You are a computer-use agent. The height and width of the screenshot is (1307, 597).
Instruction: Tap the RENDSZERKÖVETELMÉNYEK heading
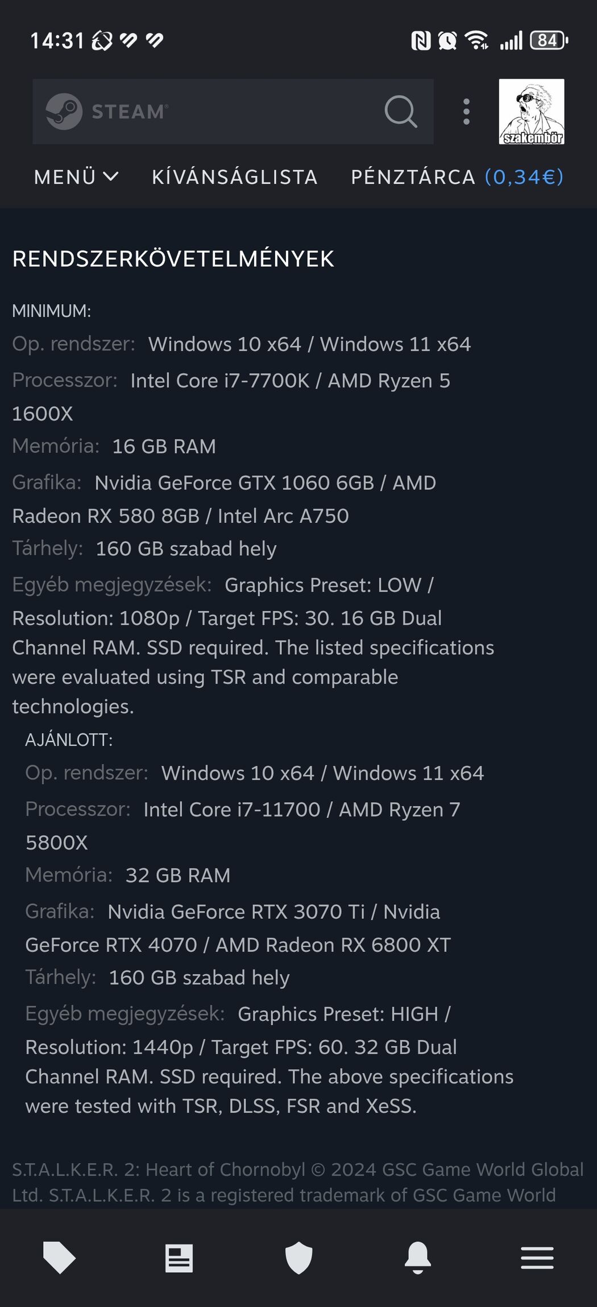click(x=173, y=259)
